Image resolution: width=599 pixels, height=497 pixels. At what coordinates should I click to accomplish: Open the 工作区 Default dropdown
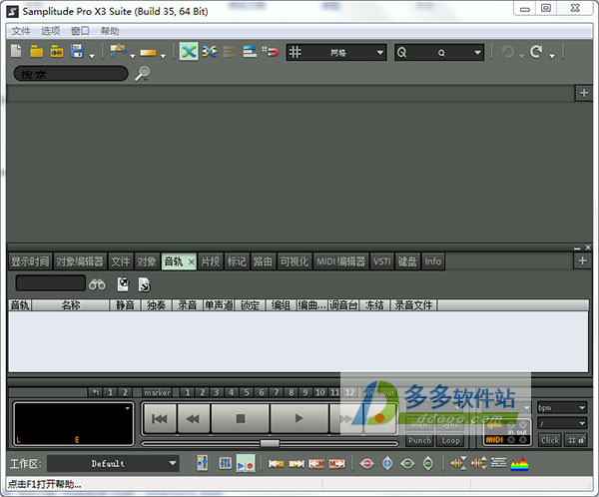[x=114, y=464]
